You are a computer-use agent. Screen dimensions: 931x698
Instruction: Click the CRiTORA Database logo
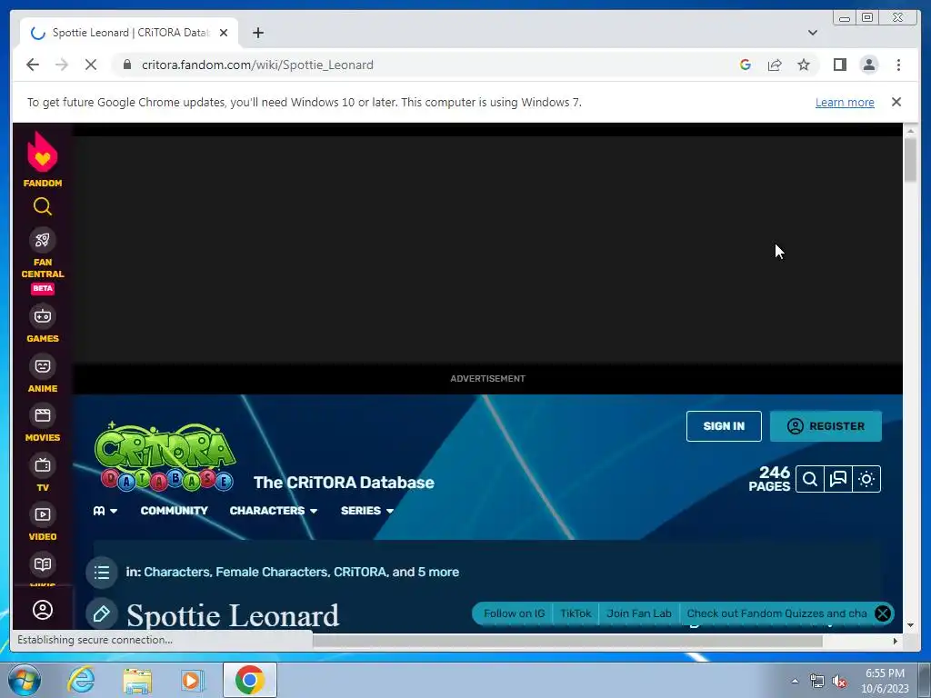coord(165,456)
